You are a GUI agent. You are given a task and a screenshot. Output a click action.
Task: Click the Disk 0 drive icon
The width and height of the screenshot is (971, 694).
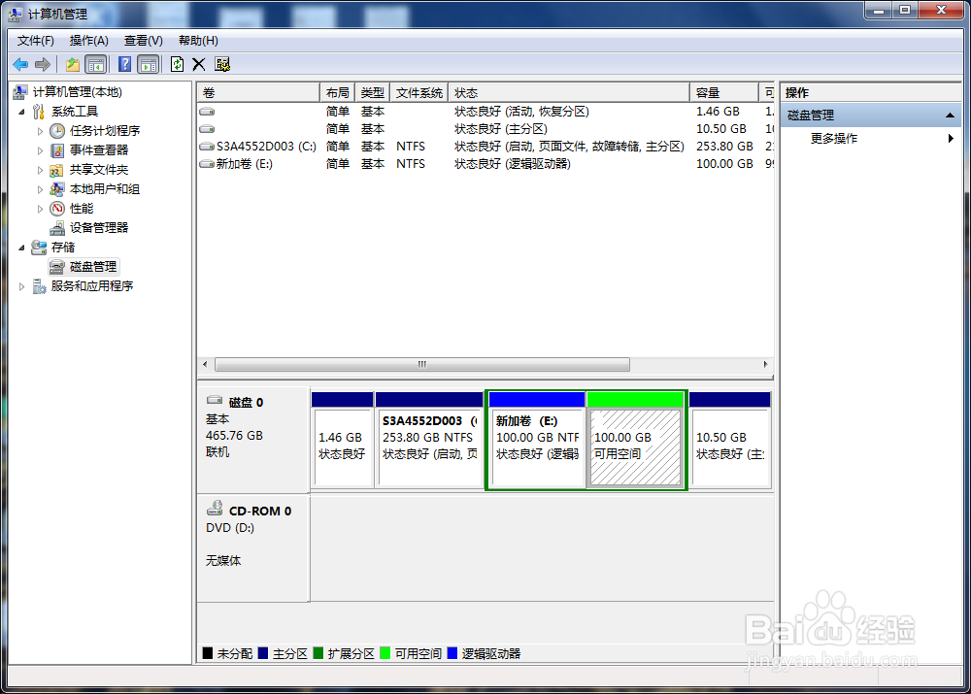coord(215,400)
